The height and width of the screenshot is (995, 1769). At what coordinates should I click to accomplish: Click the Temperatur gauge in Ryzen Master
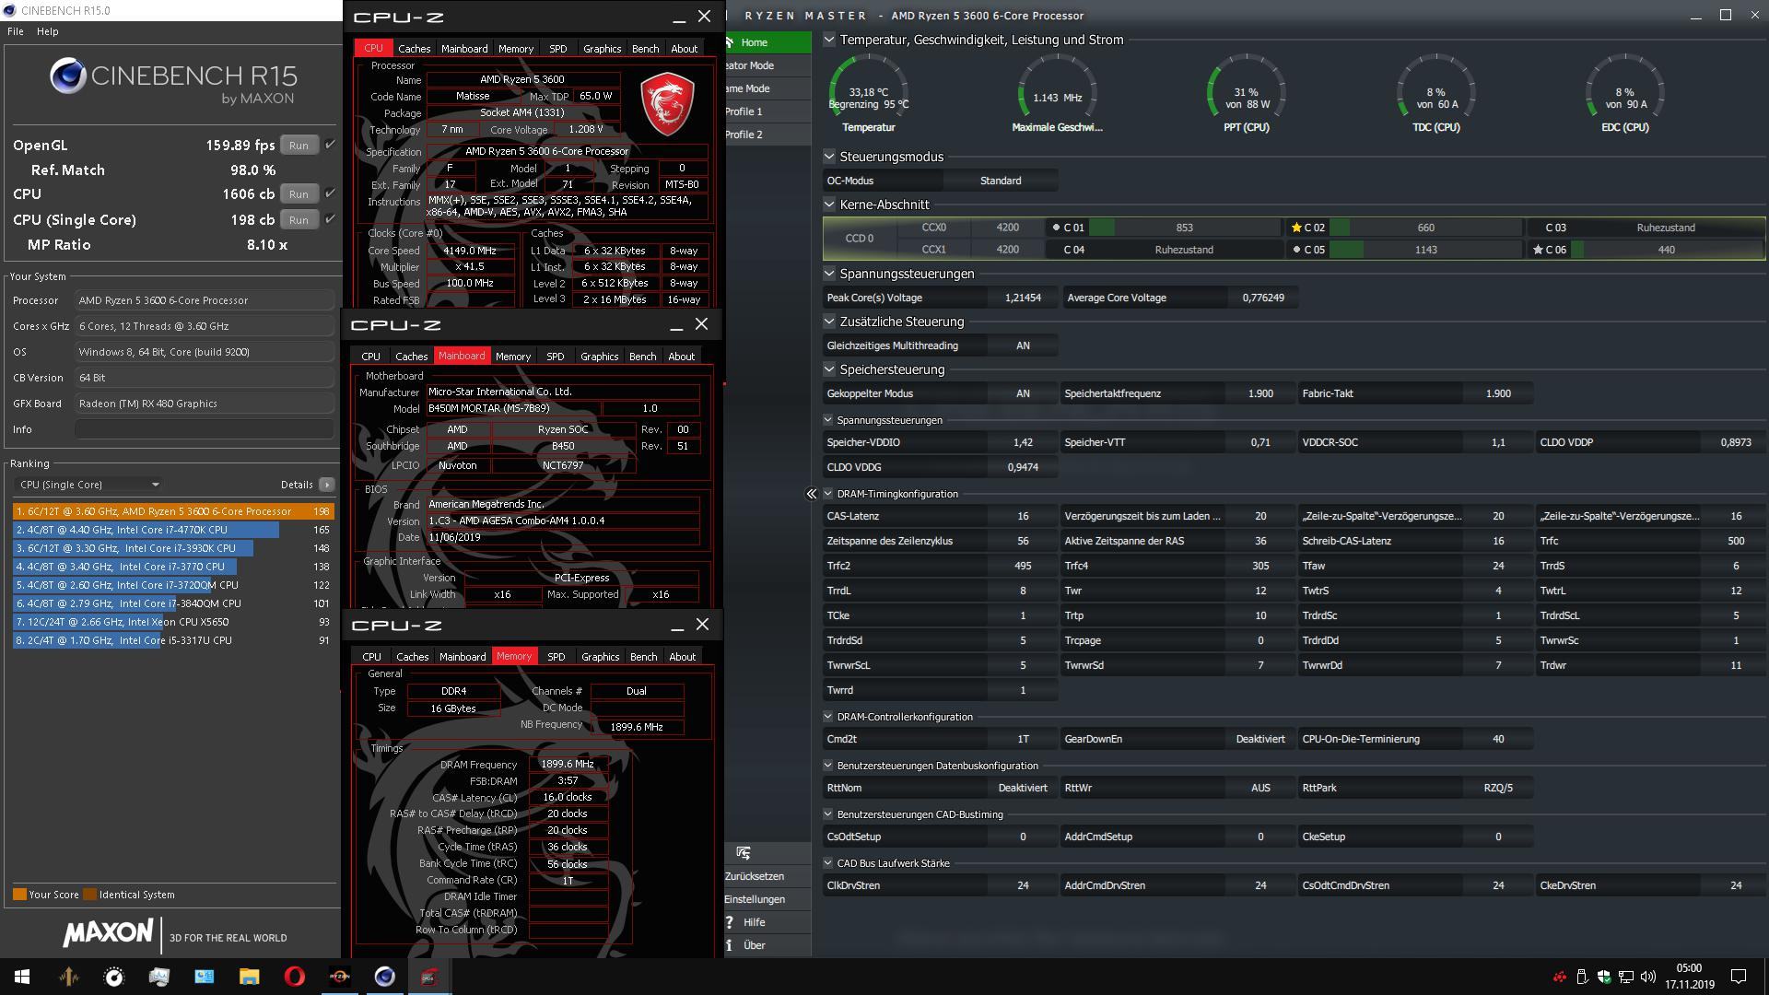[869, 93]
